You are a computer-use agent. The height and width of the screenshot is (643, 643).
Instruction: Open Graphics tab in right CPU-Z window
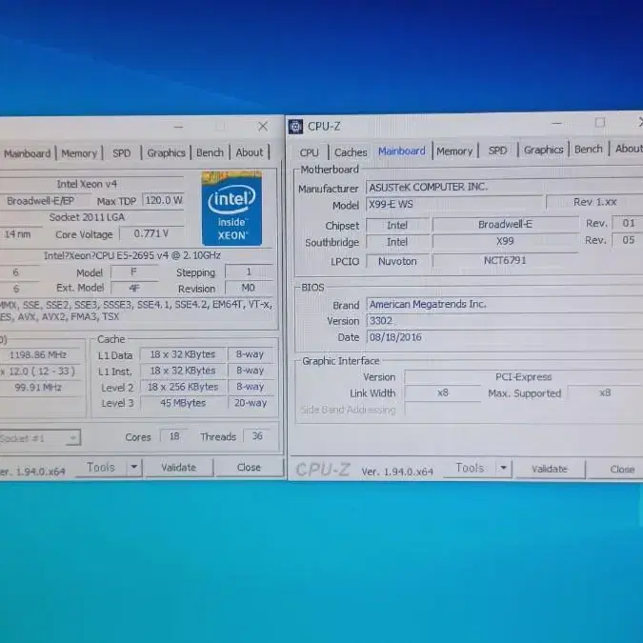coord(543,150)
